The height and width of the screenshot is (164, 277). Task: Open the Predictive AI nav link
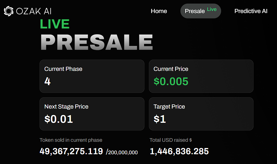click(251, 11)
